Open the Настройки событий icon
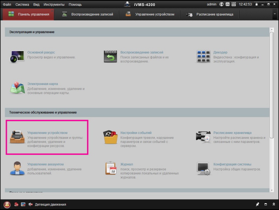The width and height of the screenshot is (279, 210). pyautogui.click(x=110, y=137)
